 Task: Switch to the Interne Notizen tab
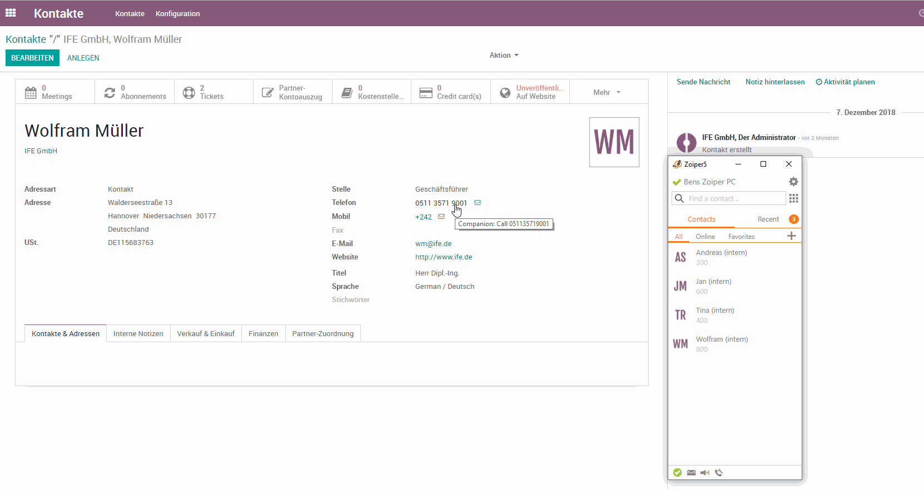click(x=138, y=334)
